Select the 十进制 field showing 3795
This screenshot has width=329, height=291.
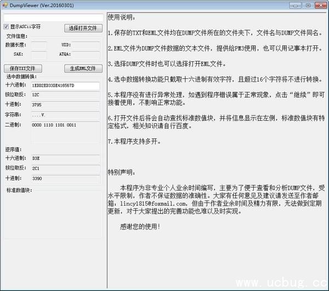coord(65,104)
